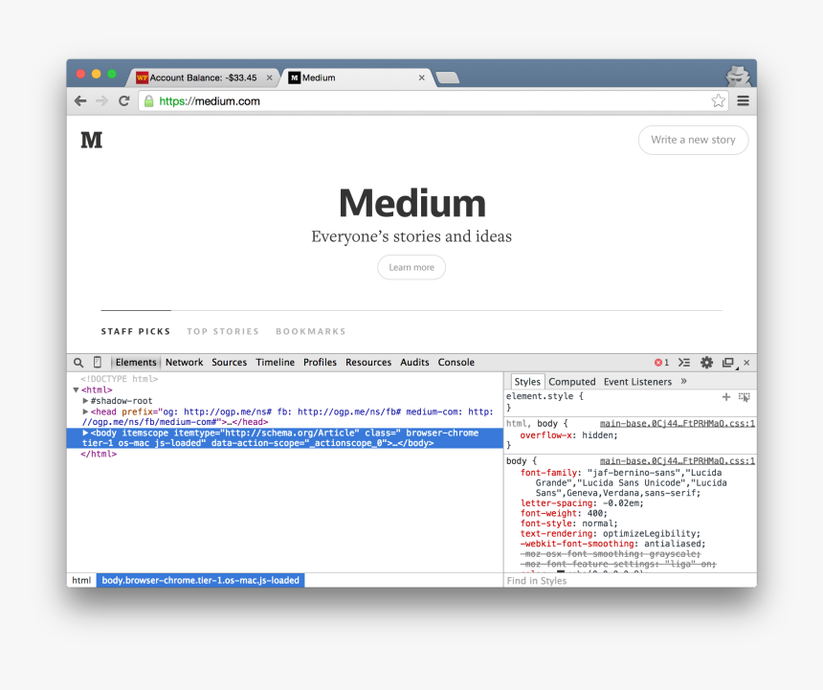Click -webkit-font-smoothing antialiased property

pos(612,544)
